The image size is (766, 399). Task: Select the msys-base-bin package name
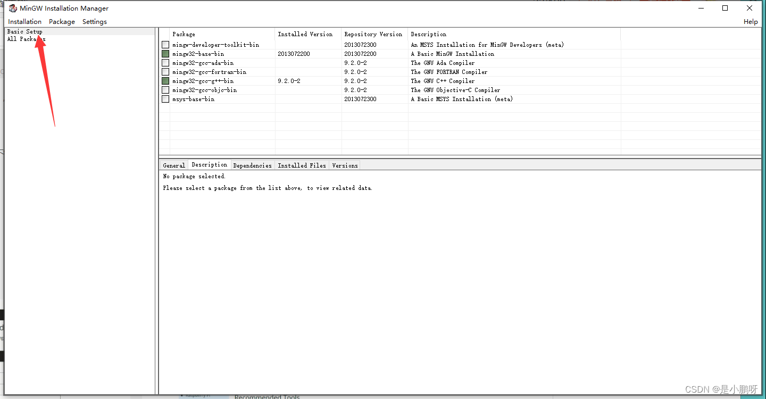[x=193, y=99]
